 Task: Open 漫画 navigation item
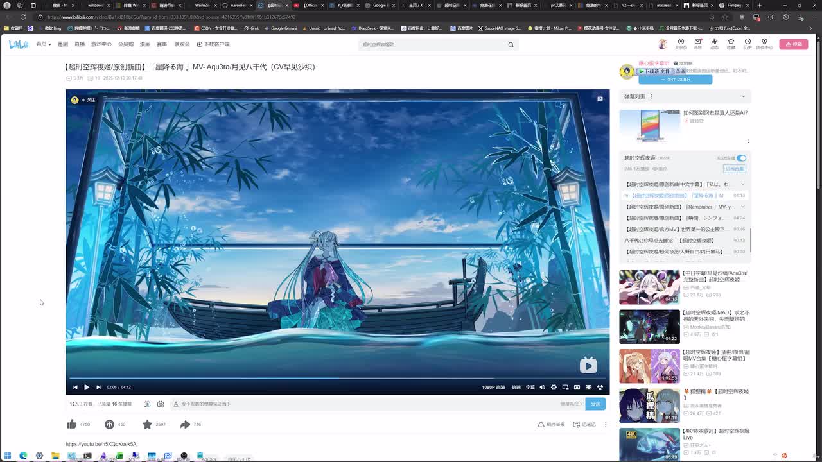[145, 44]
